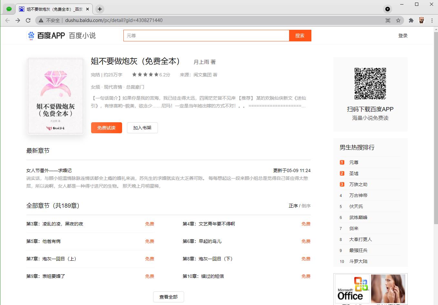The width and height of the screenshot is (438, 305).
Task: Click the tab search dropdown arrow
Action: click(x=388, y=9)
